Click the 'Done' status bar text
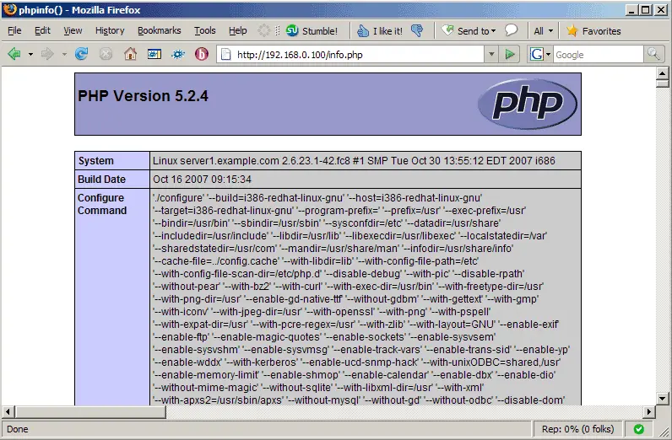The image size is (672, 440). coord(17,429)
